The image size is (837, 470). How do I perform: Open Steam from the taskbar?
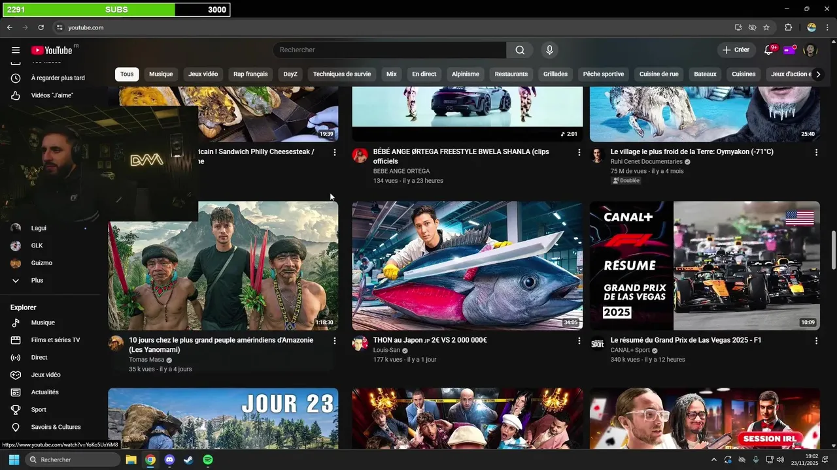pos(188,460)
